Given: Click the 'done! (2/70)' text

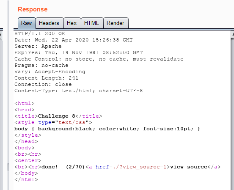Looking at the screenshot, I should (x=63, y=167).
